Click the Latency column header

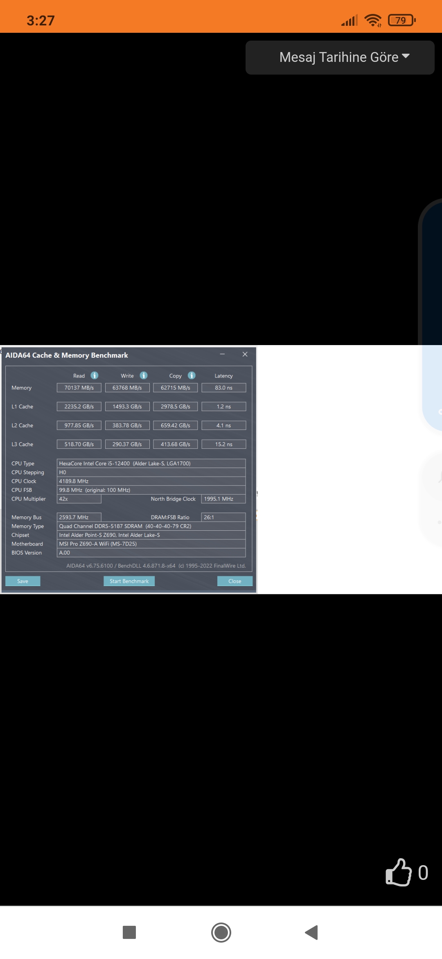point(223,376)
